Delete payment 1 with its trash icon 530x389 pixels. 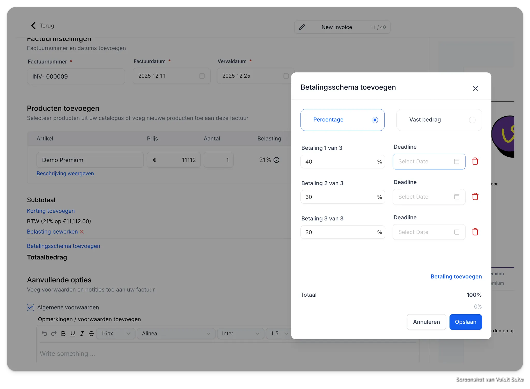(x=475, y=161)
